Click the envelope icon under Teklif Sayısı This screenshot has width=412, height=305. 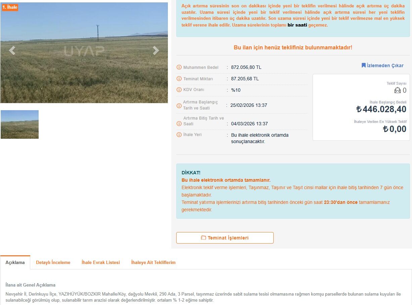pos(398,90)
